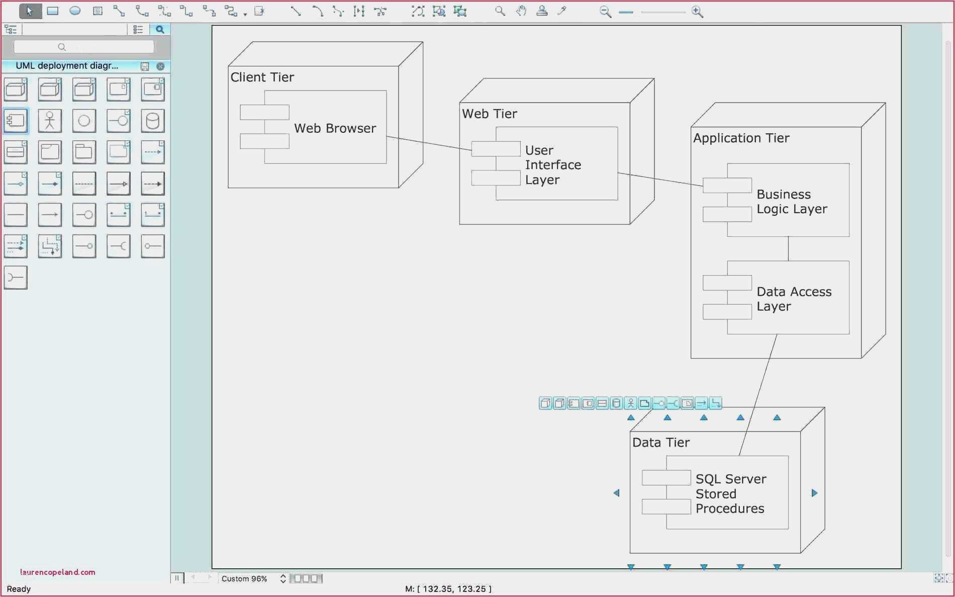Select the straight line drawing tool
Image resolution: width=955 pixels, height=597 pixels.
pyautogui.click(x=296, y=11)
